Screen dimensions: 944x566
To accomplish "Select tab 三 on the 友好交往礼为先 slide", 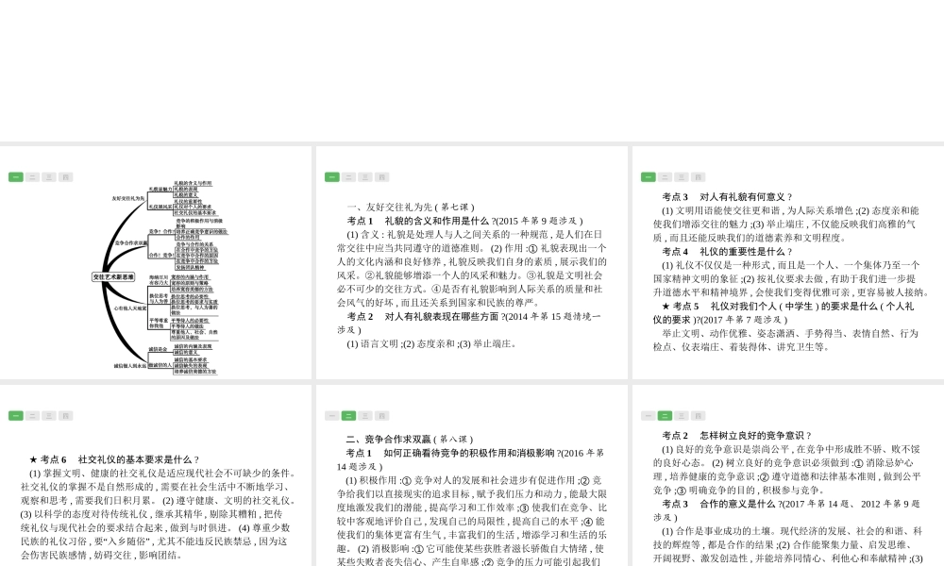I will pos(365,176).
